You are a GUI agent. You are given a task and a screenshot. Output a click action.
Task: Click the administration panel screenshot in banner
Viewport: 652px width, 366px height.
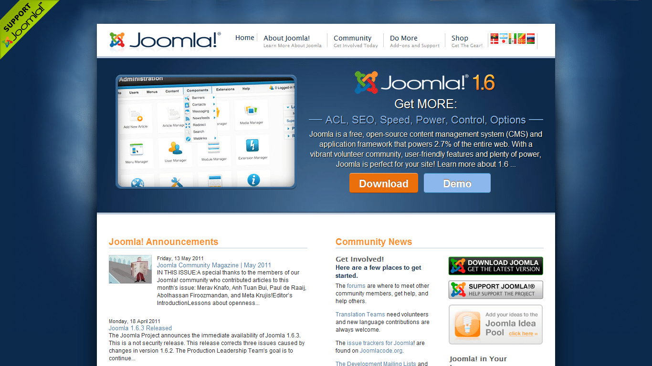[206, 132]
